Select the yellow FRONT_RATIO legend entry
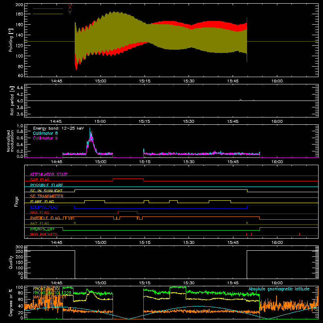 tap(46, 289)
